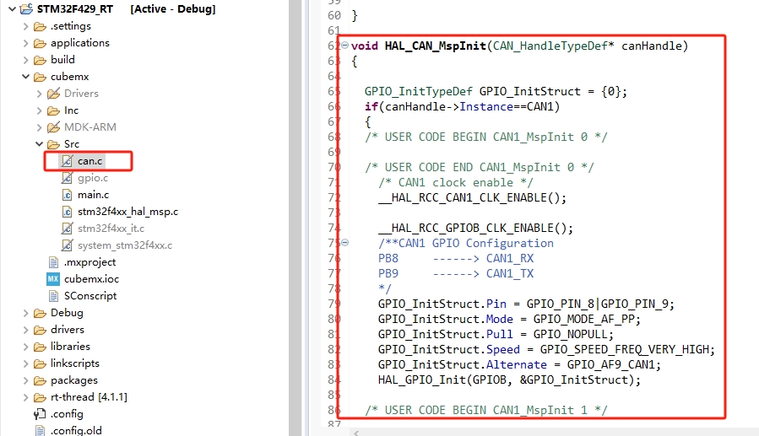Expand the packages folder arrow
The width and height of the screenshot is (759, 436).
[25, 380]
